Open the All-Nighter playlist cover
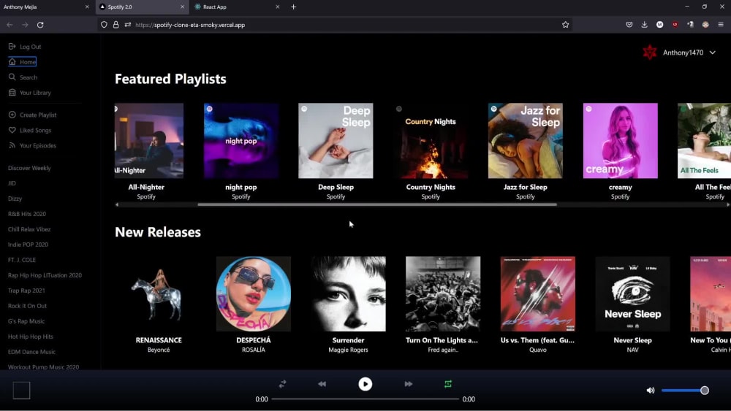The image size is (731, 411). (149, 141)
